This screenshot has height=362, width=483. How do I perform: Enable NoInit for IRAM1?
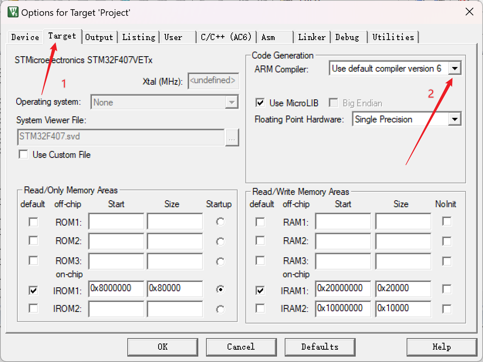coord(447,289)
